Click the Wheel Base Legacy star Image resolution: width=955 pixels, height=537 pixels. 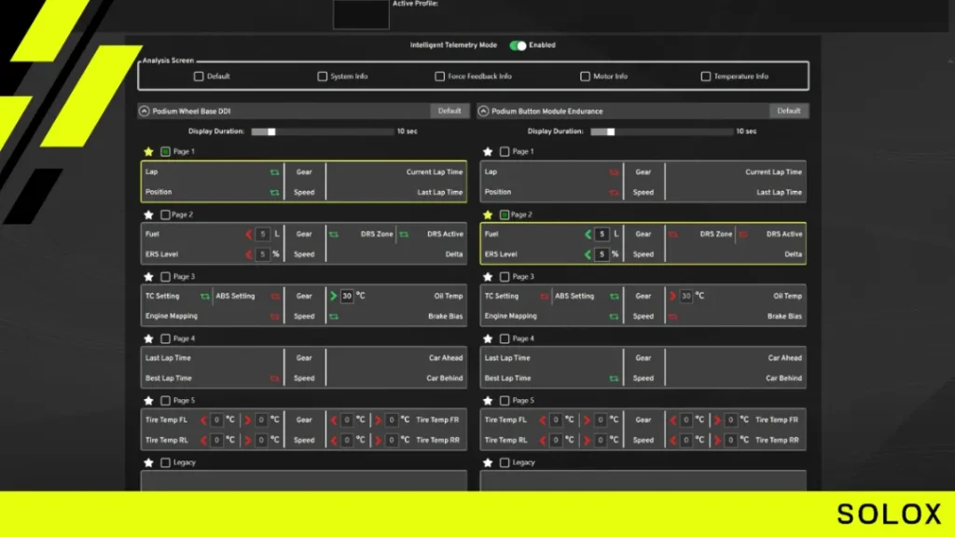(x=148, y=462)
